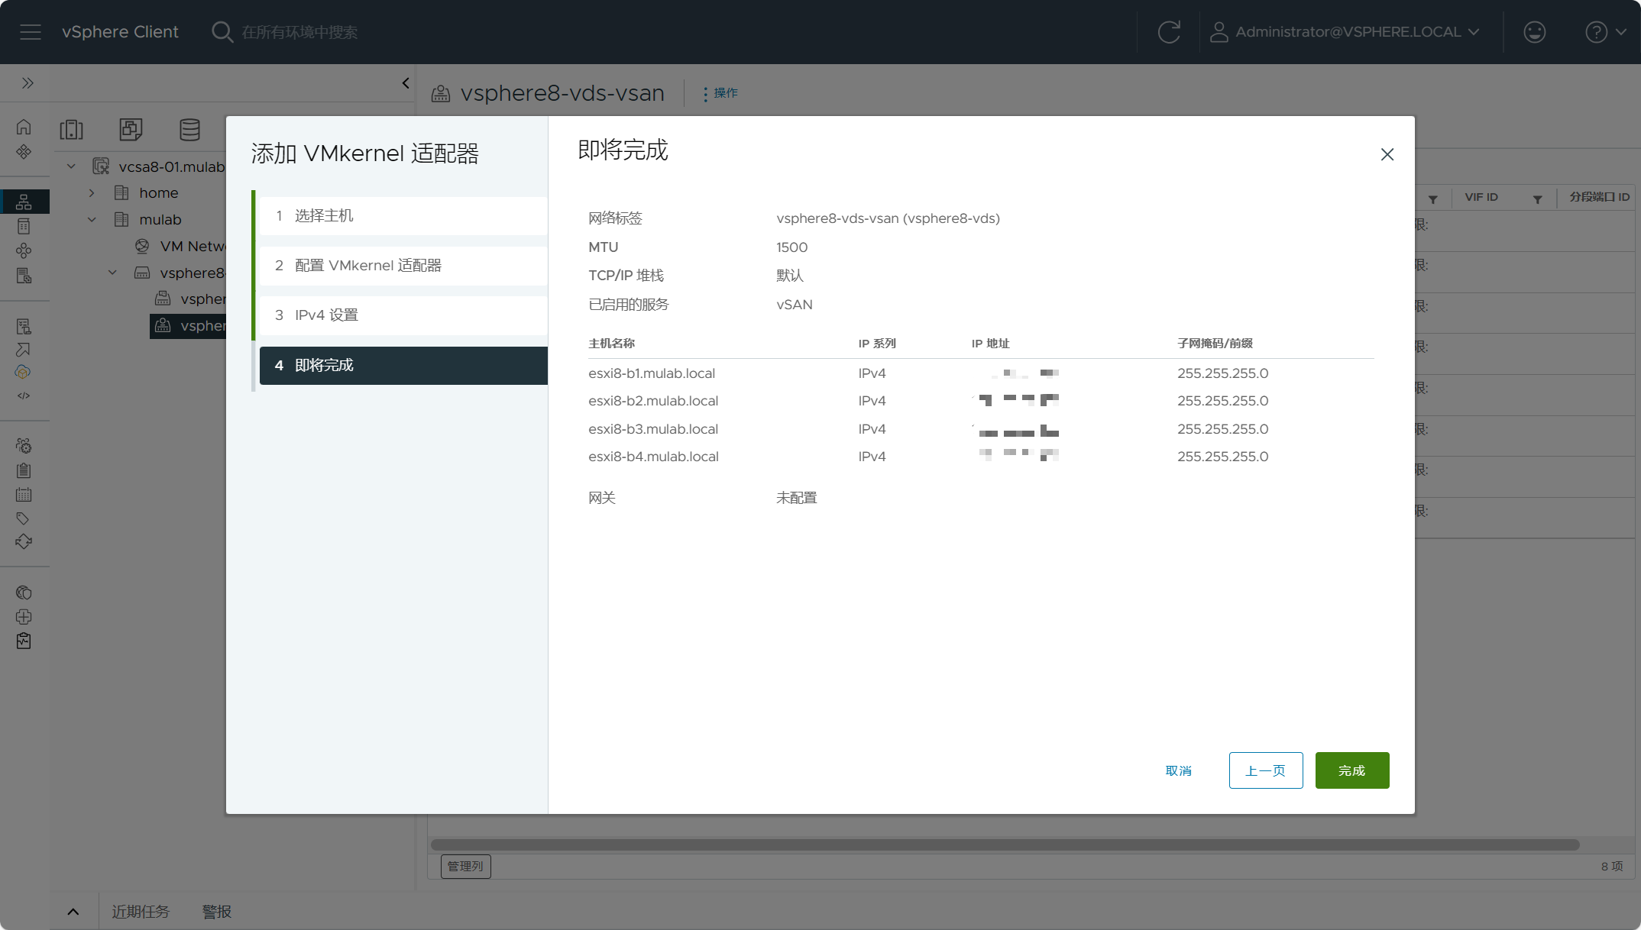Go to wizard step 3 IPv4 设置
Image resolution: width=1641 pixels, height=930 pixels.
coord(403,315)
